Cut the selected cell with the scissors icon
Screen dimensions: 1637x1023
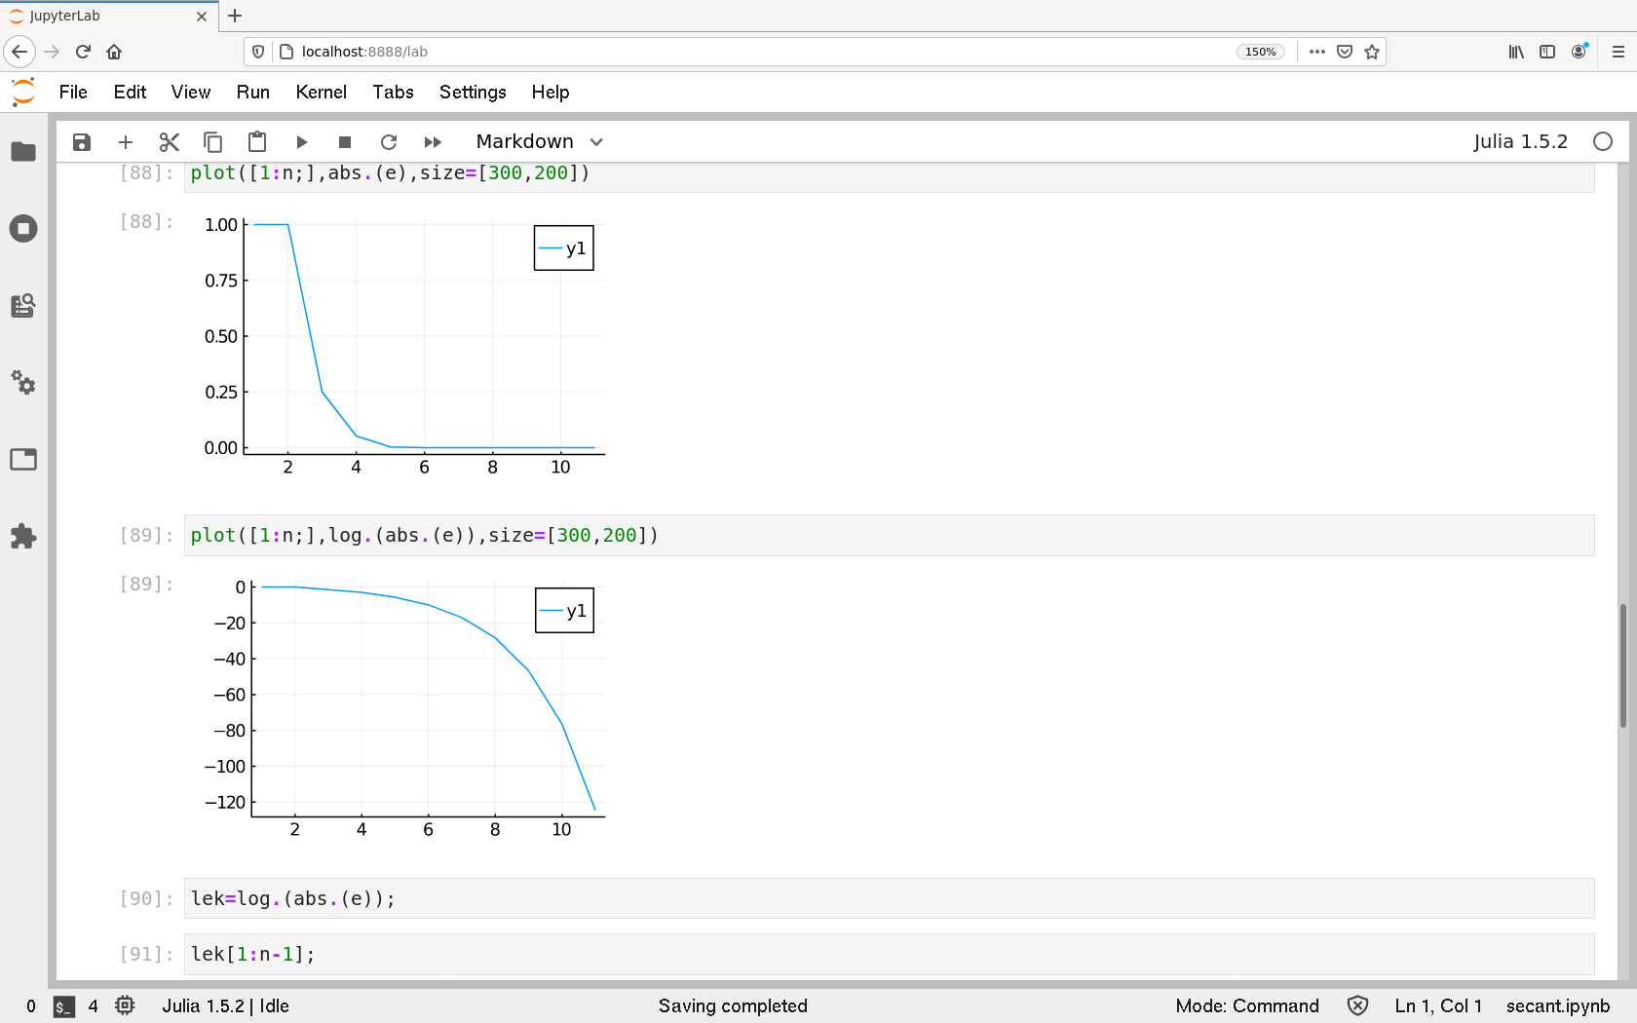[170, 142]
